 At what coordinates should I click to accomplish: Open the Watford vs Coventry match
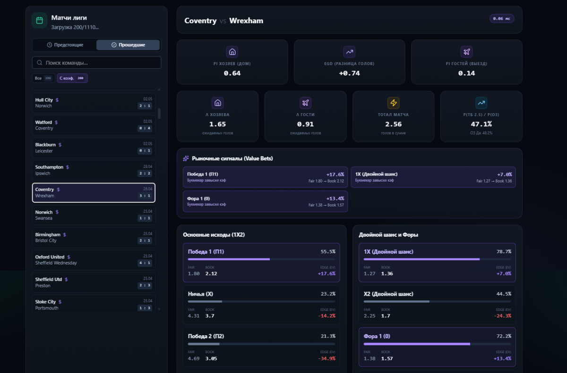94,125
